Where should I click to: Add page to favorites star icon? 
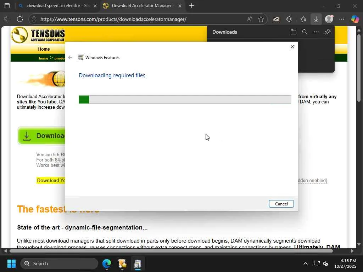pyautogui.click(x=261, y=19)
